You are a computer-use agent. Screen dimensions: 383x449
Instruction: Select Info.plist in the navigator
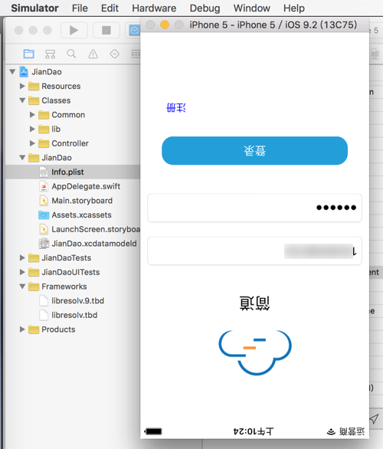pyautogui.click(x=73, y=172)
